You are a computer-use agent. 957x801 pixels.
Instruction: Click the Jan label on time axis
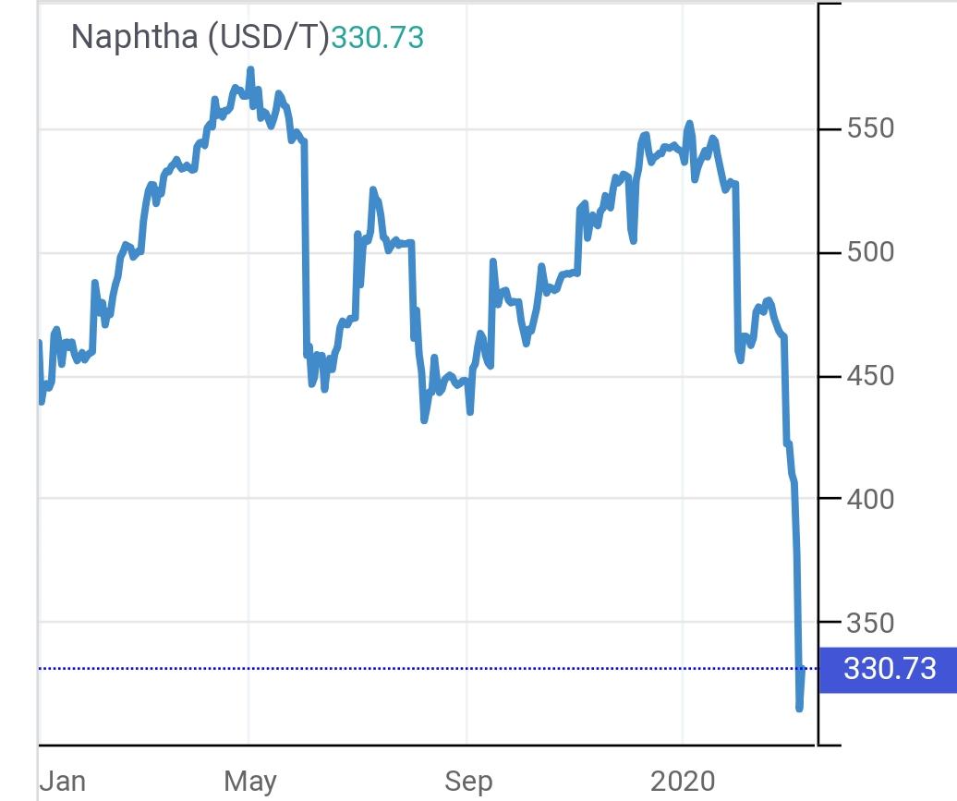click(x=63, y=782)
